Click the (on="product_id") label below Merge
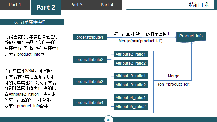217x122 pixels. (x=174, y=84)
